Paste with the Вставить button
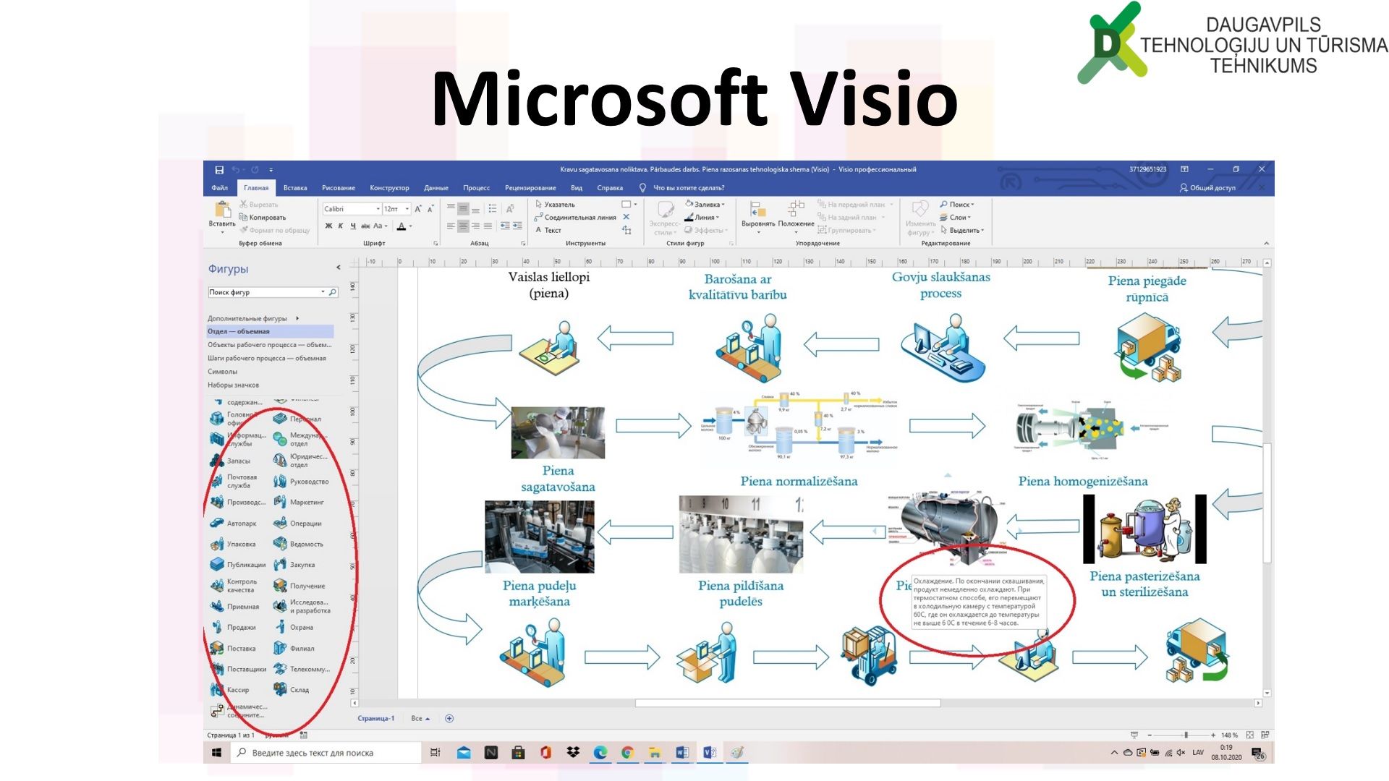Viewport: 1389px width, 781px height. tap(222, 218)
